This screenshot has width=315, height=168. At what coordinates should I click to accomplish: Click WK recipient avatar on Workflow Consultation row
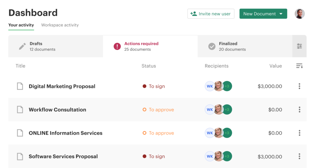(x=209, y=110)
